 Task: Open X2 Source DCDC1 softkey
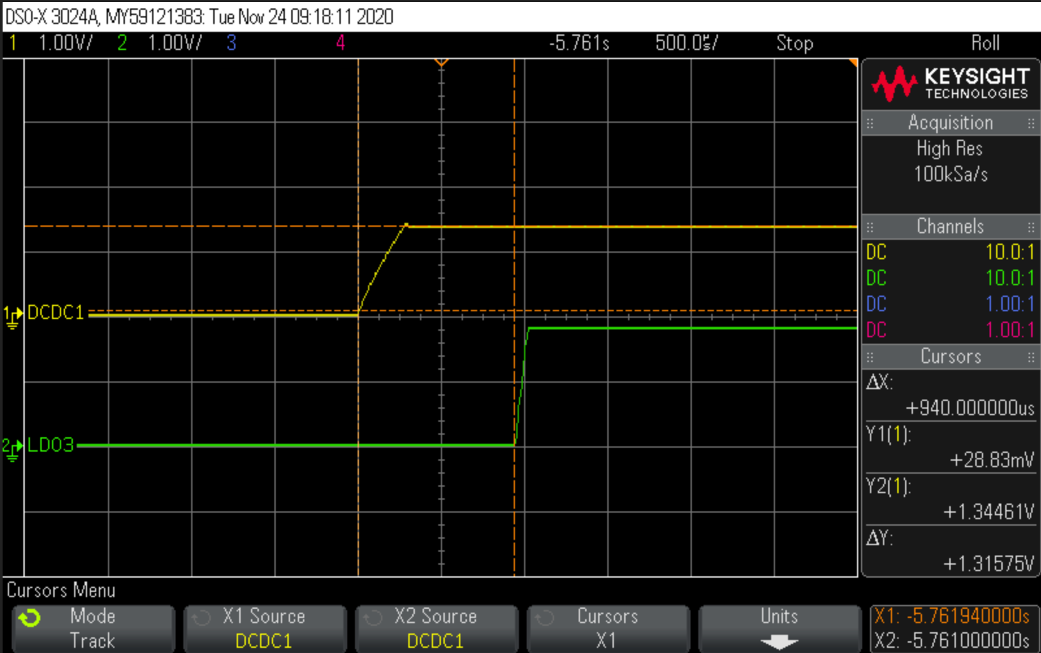pyautogui.click(x=436, y=628)
